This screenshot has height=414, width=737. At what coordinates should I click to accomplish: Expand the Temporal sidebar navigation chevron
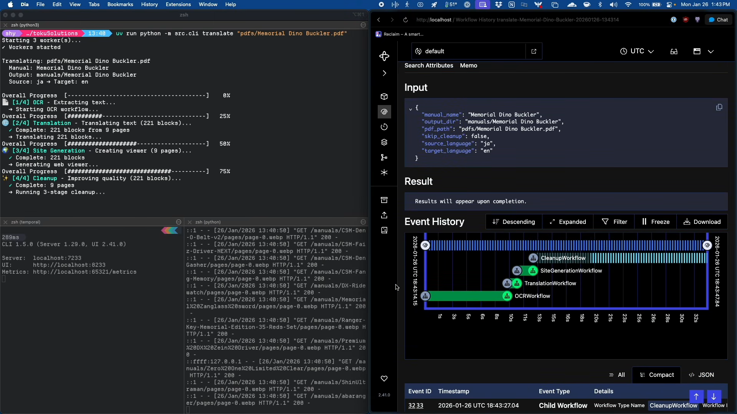pyautogui.click(x=384, y=73)
